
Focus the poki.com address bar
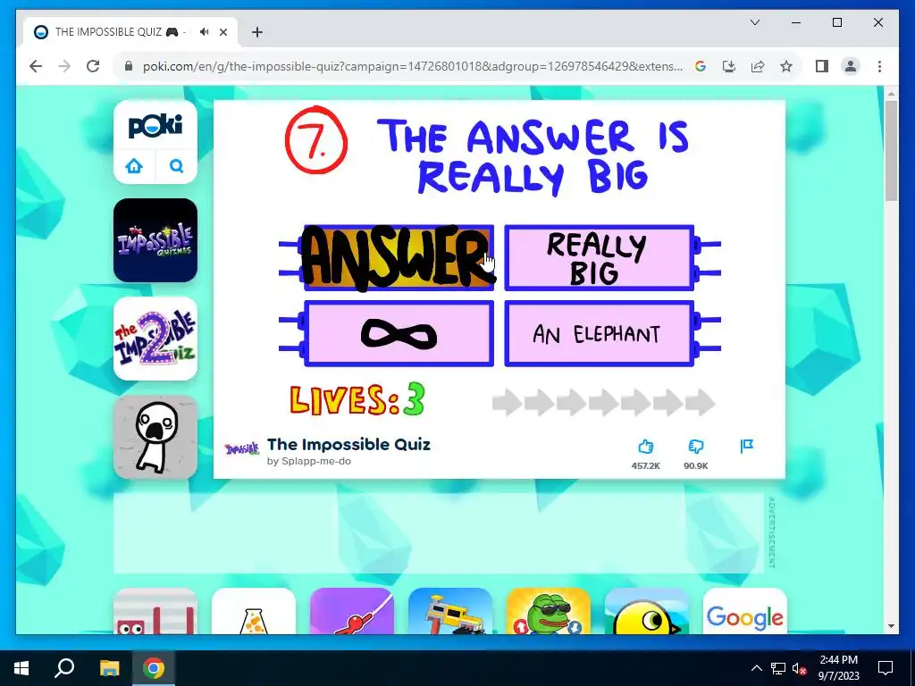click(413, 66)
